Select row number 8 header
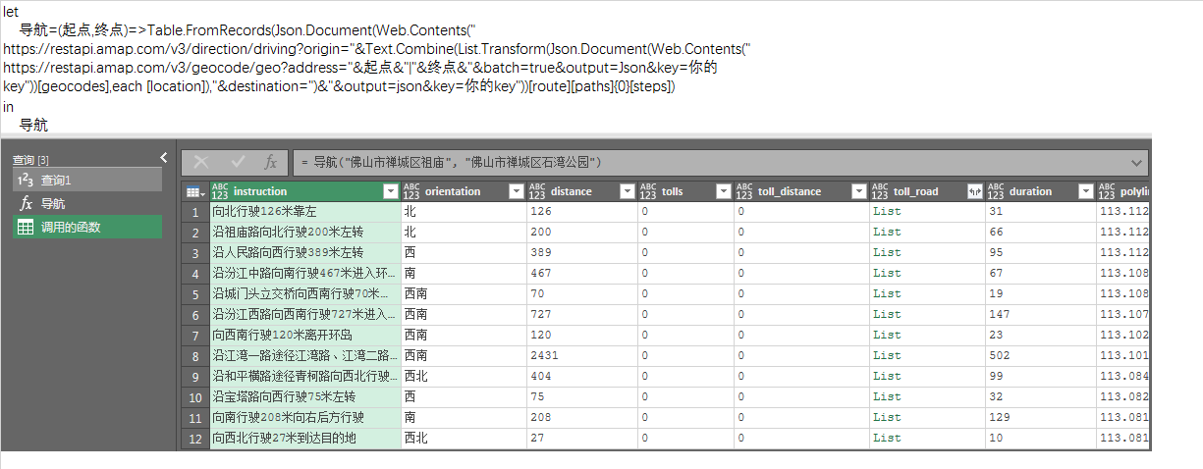Image resolution: width=1203 pixels, height=469 pixels. [195, 355]
